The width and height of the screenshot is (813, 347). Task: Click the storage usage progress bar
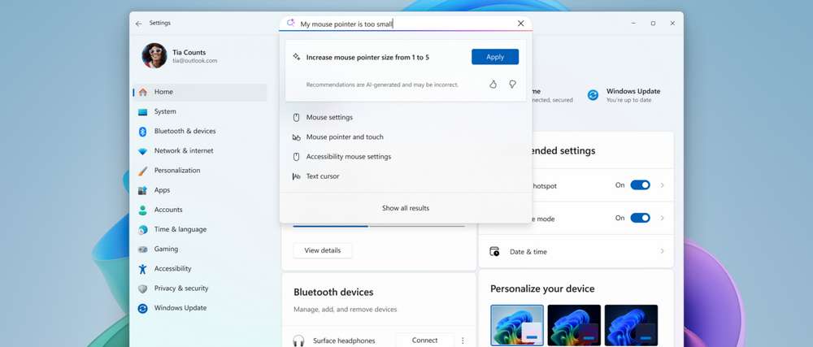[379, 226]
